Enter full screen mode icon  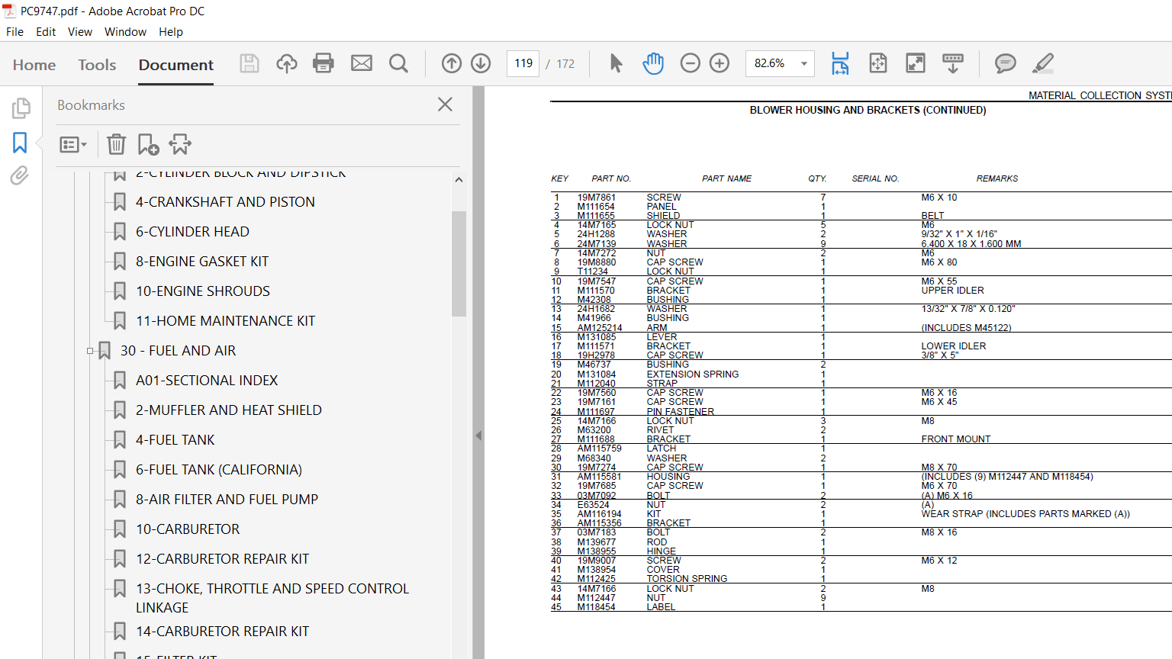(916, 63)
